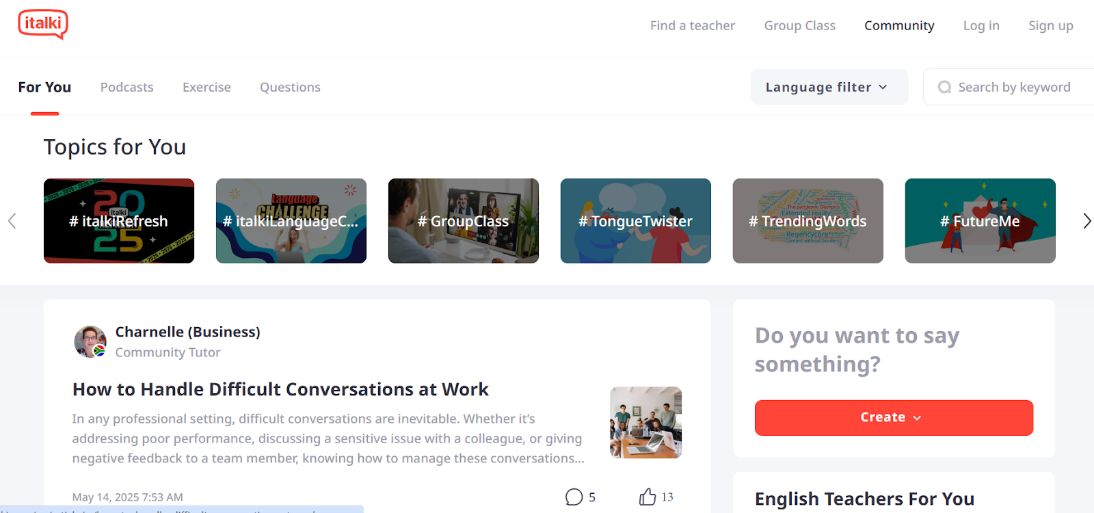Image resolution: width=1094 pixels, height=513 pixels.
Task: Open the #italkiLanguageC... topic card
Action: point(291,221)
